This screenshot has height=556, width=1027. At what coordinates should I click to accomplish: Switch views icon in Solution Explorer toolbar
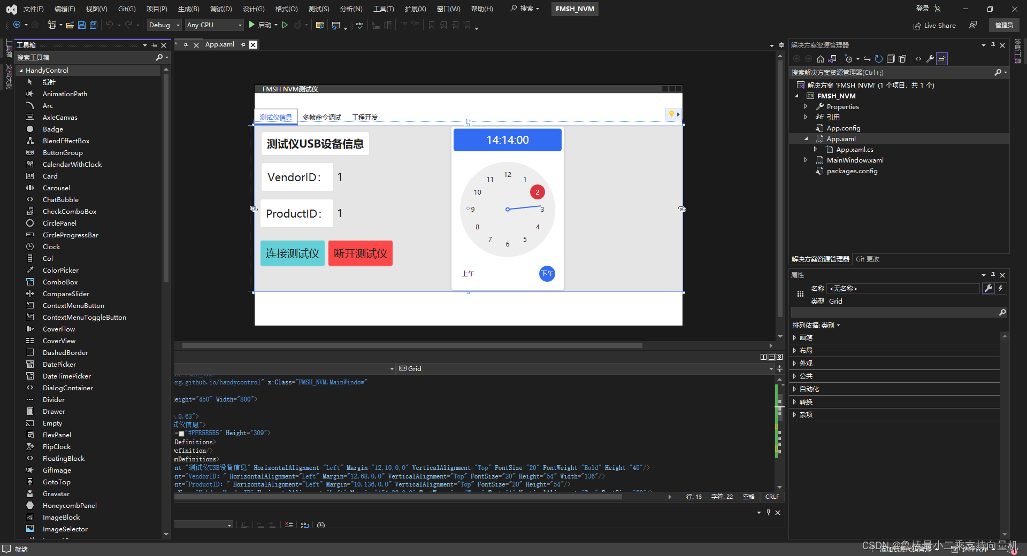pyautogui.click(x=832, y=59)
